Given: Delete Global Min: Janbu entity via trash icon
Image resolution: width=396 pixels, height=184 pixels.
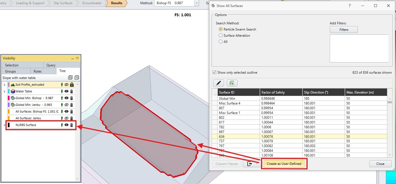Looking at the screenshot, I should (72, 105).
